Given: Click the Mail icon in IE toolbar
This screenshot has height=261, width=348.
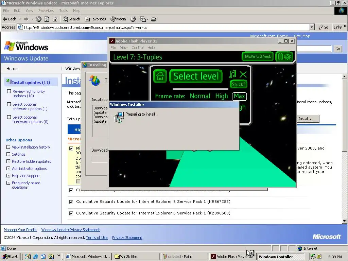Looking at the screenshot, I should point(143,19).
